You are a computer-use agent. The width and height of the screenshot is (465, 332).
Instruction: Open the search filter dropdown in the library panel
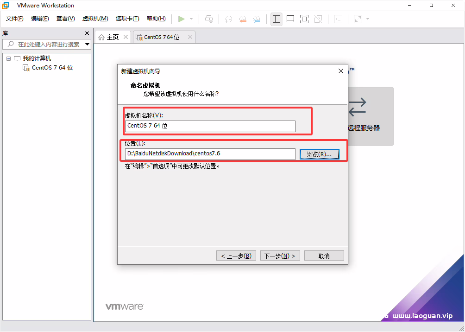[x=86, y=44]
